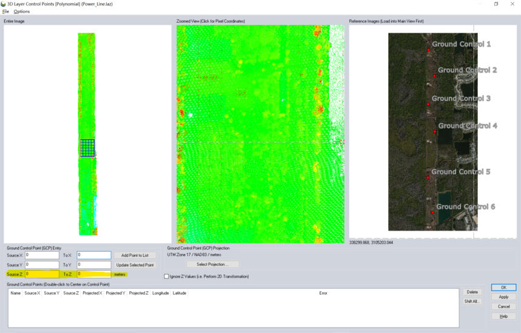Viewport: 521px width, 333px height.
Task: Click the Source X column header
Action: [x=32, y=293]
